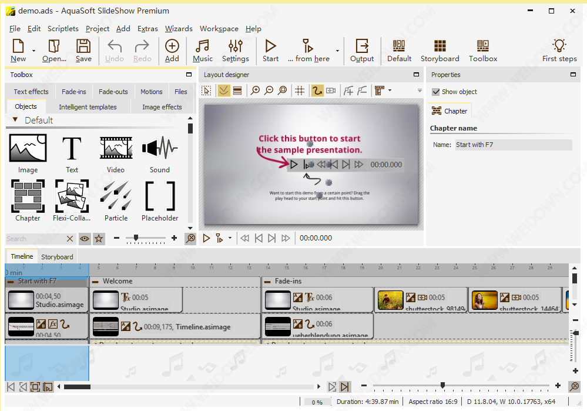Start the presentation playback
The width and height of the screenshot is (587, 411).
[x=270, y=51]
